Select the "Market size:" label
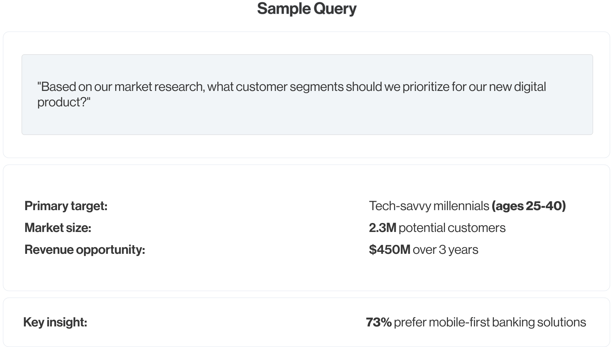The width and height of the screenshot is (614, 347). click(x=58, y=228)
